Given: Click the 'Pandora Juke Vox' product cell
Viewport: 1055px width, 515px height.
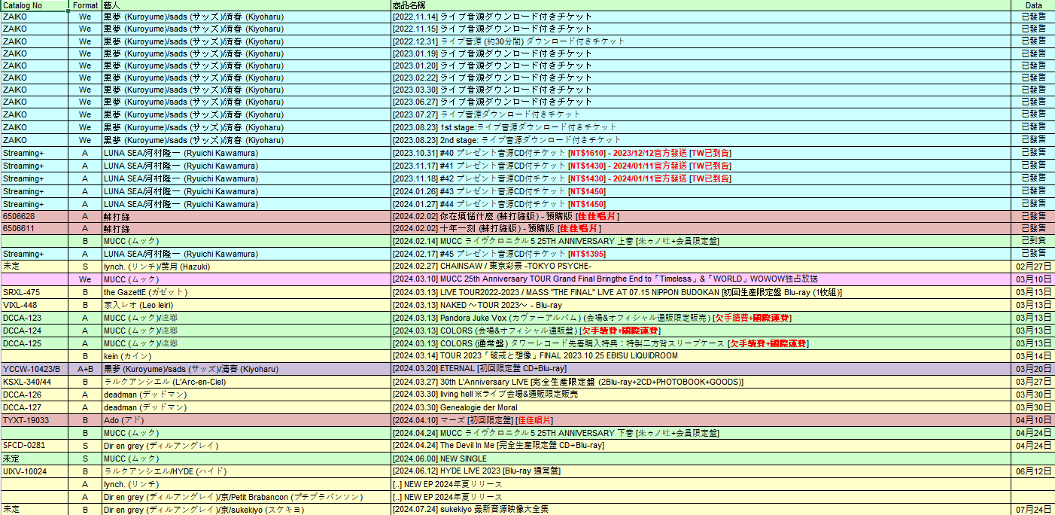Looking at the screenshot, I should pyautogui.click(x=701, y=318).
